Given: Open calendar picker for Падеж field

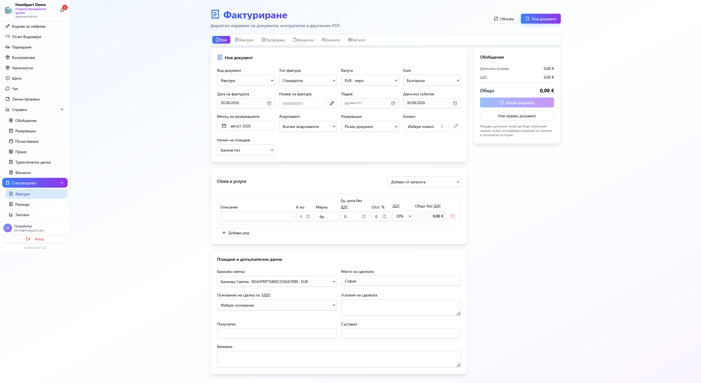Looking at the screenshot, I should tap(393, 103).
